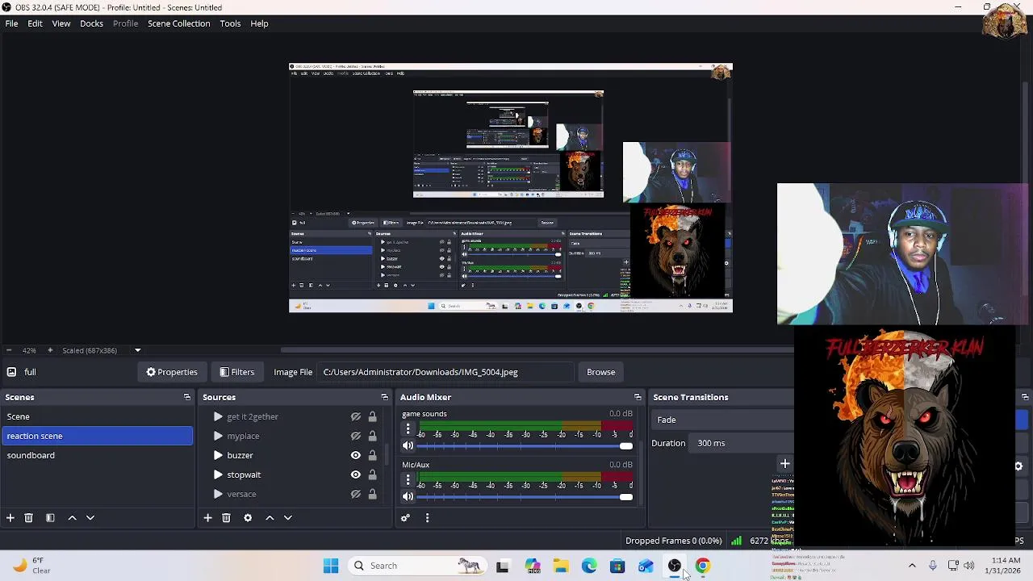Move scene down in Scenes dock
1033x581 pixels.
[90, 518]
